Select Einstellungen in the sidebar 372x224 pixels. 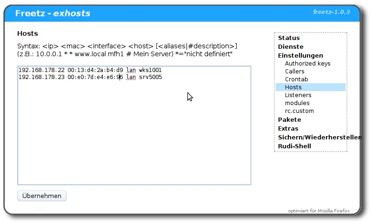click(x=300, y=55)
